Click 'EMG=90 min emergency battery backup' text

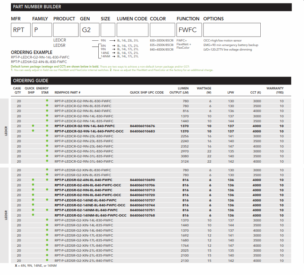tap(231, 45)
